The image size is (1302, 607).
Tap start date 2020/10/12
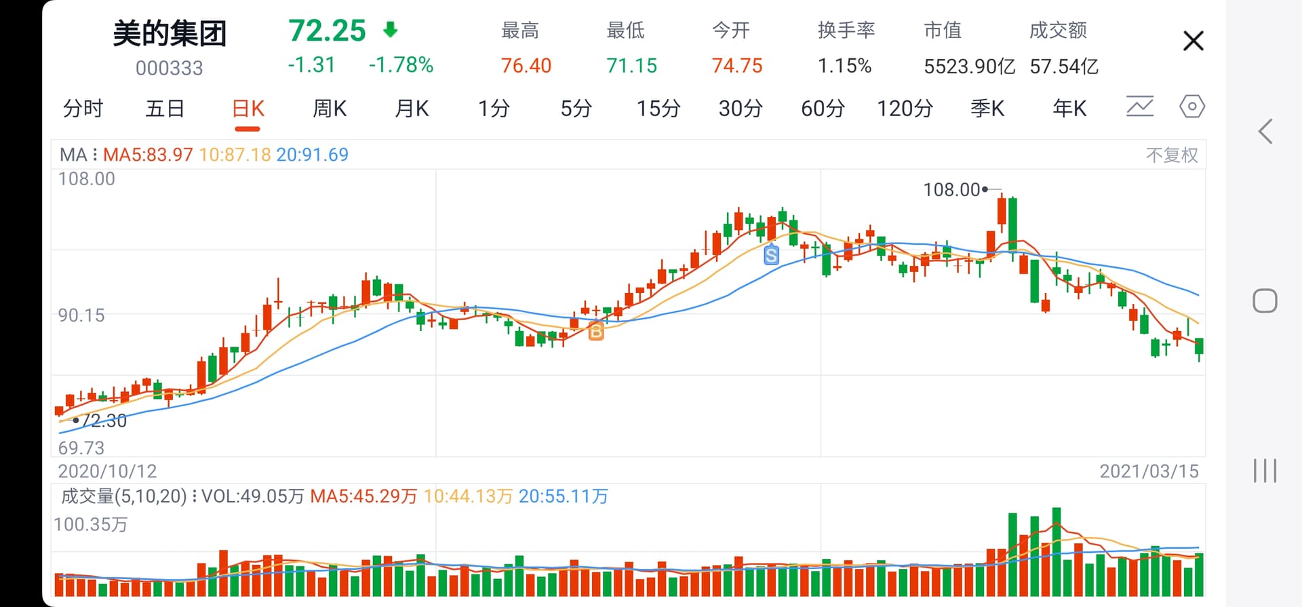[107, 471]
